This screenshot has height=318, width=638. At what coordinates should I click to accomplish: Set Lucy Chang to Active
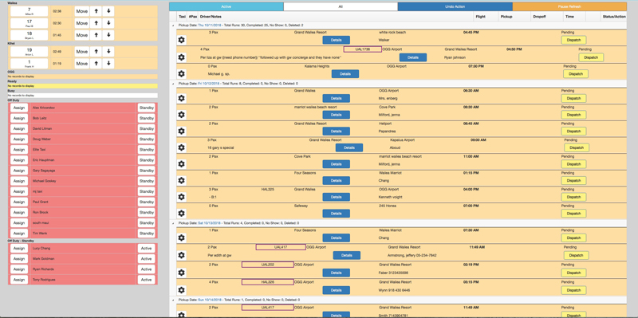[x=146, y=248]
